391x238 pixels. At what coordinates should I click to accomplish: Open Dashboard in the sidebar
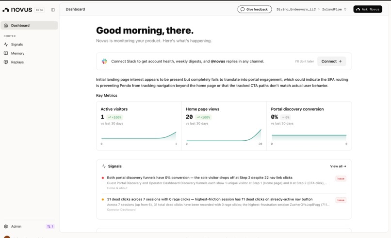pyautogui.click(x=29, y=25)
